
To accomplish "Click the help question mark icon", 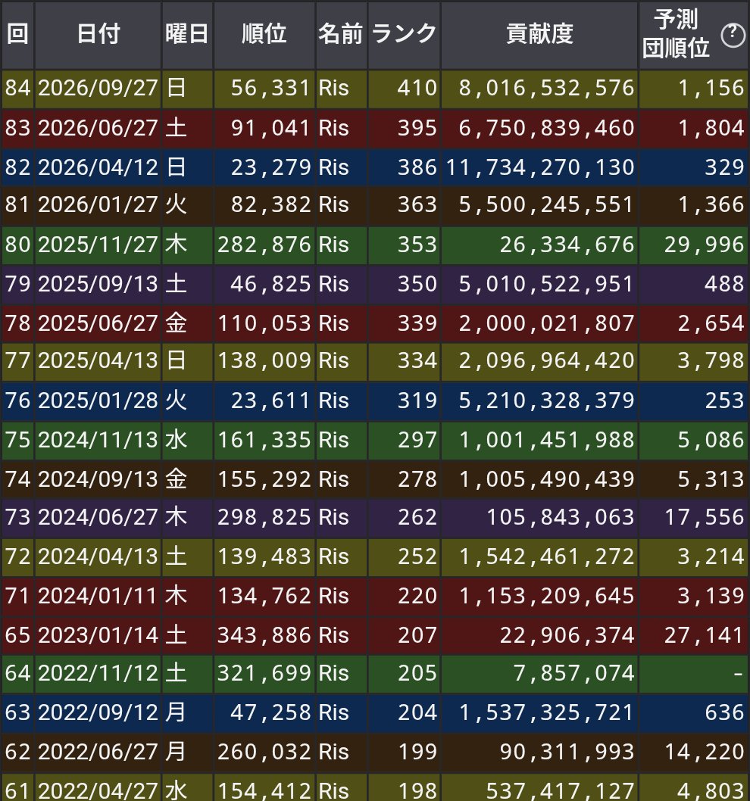I will [733, 35].
